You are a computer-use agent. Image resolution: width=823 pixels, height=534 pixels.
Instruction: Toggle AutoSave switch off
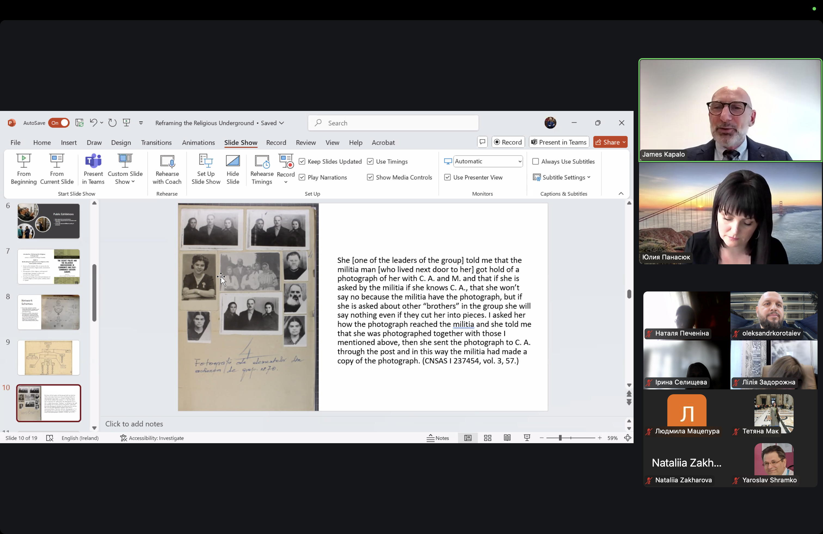click(x=59, y=123)
